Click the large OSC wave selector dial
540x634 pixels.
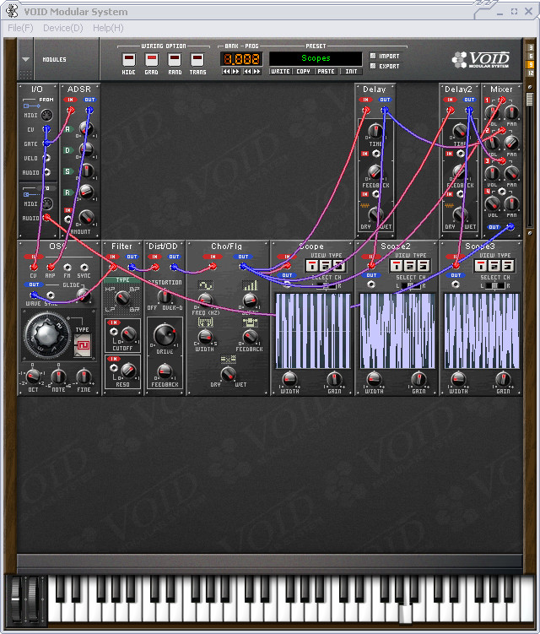pyautogui.click(x=47, y=335)
